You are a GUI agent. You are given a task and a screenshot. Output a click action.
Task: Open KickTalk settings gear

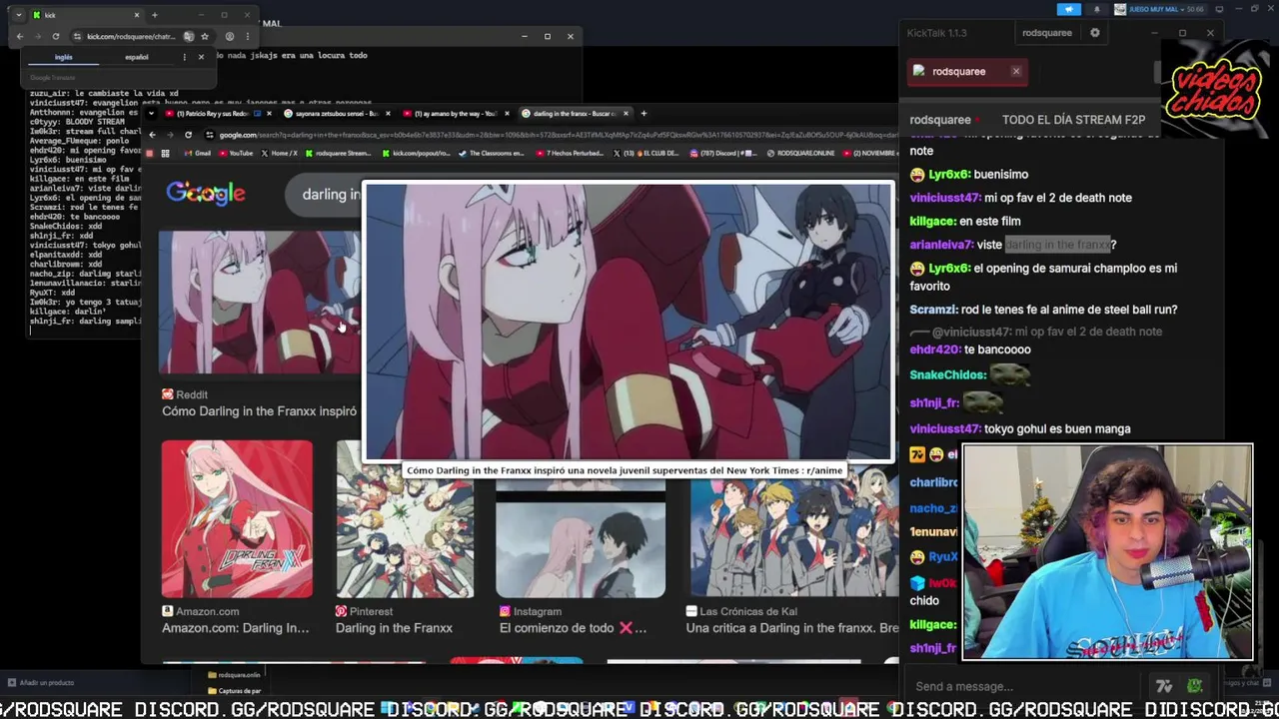pyautogui.click(x=1094, y=33)
